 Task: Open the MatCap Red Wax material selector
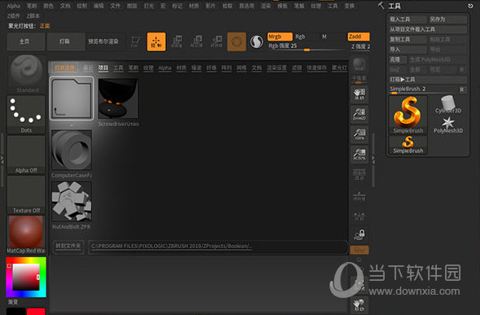(26, 234)
